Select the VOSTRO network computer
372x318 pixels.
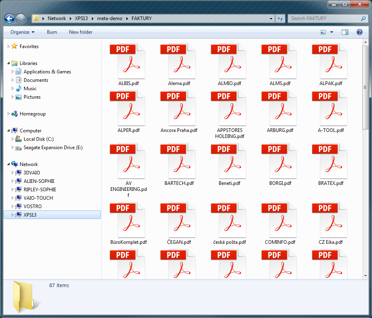click(33, 206)
